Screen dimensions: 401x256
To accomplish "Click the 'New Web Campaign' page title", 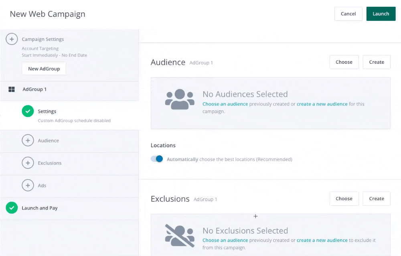I will pyautogui.click(x=48, y=14).
